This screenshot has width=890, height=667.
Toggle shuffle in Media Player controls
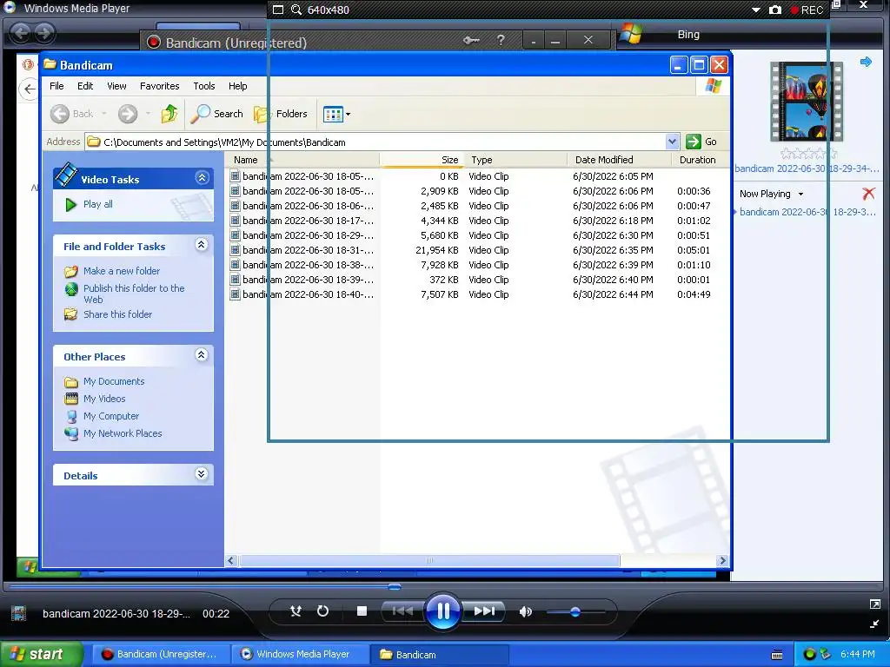click(x=296, y=611)
